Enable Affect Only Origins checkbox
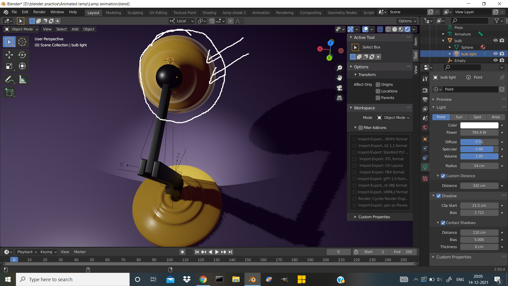508x286 pixels. 378,84
